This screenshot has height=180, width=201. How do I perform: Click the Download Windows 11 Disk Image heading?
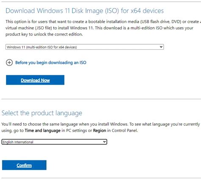click(84, 11)
